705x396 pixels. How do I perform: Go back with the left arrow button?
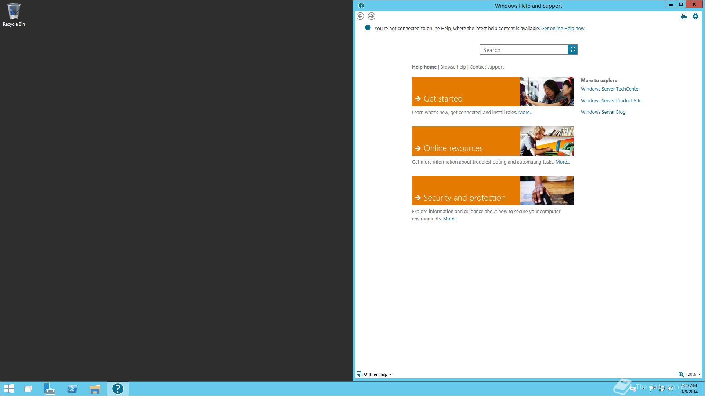[x=360, y=16]
